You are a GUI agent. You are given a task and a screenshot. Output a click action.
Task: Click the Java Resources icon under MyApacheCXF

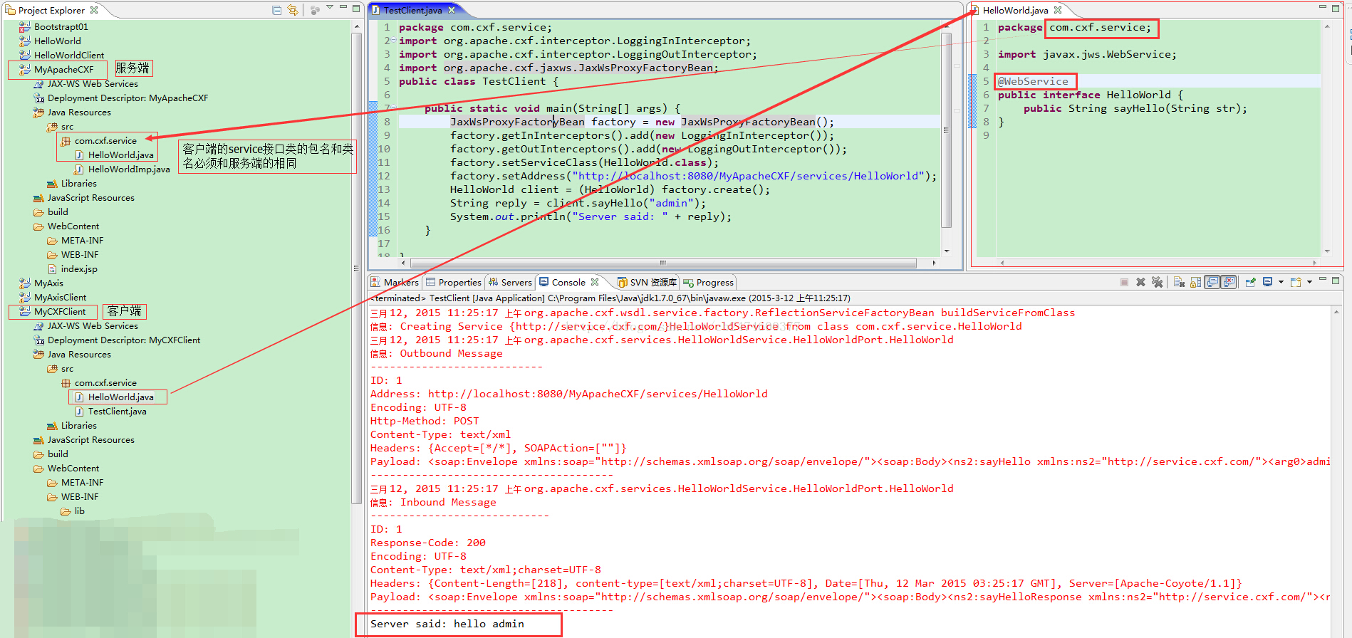point(38,113)
